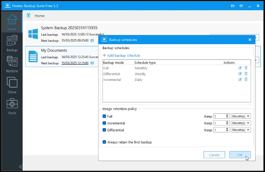Viewport: 265px width, 172px height.
Task: Select the Differential schedule row
Action: click(x=177, y=74)
